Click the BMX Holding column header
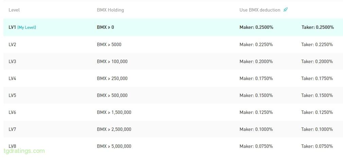The height and width of the screenshot is (158, 343). 110,10
